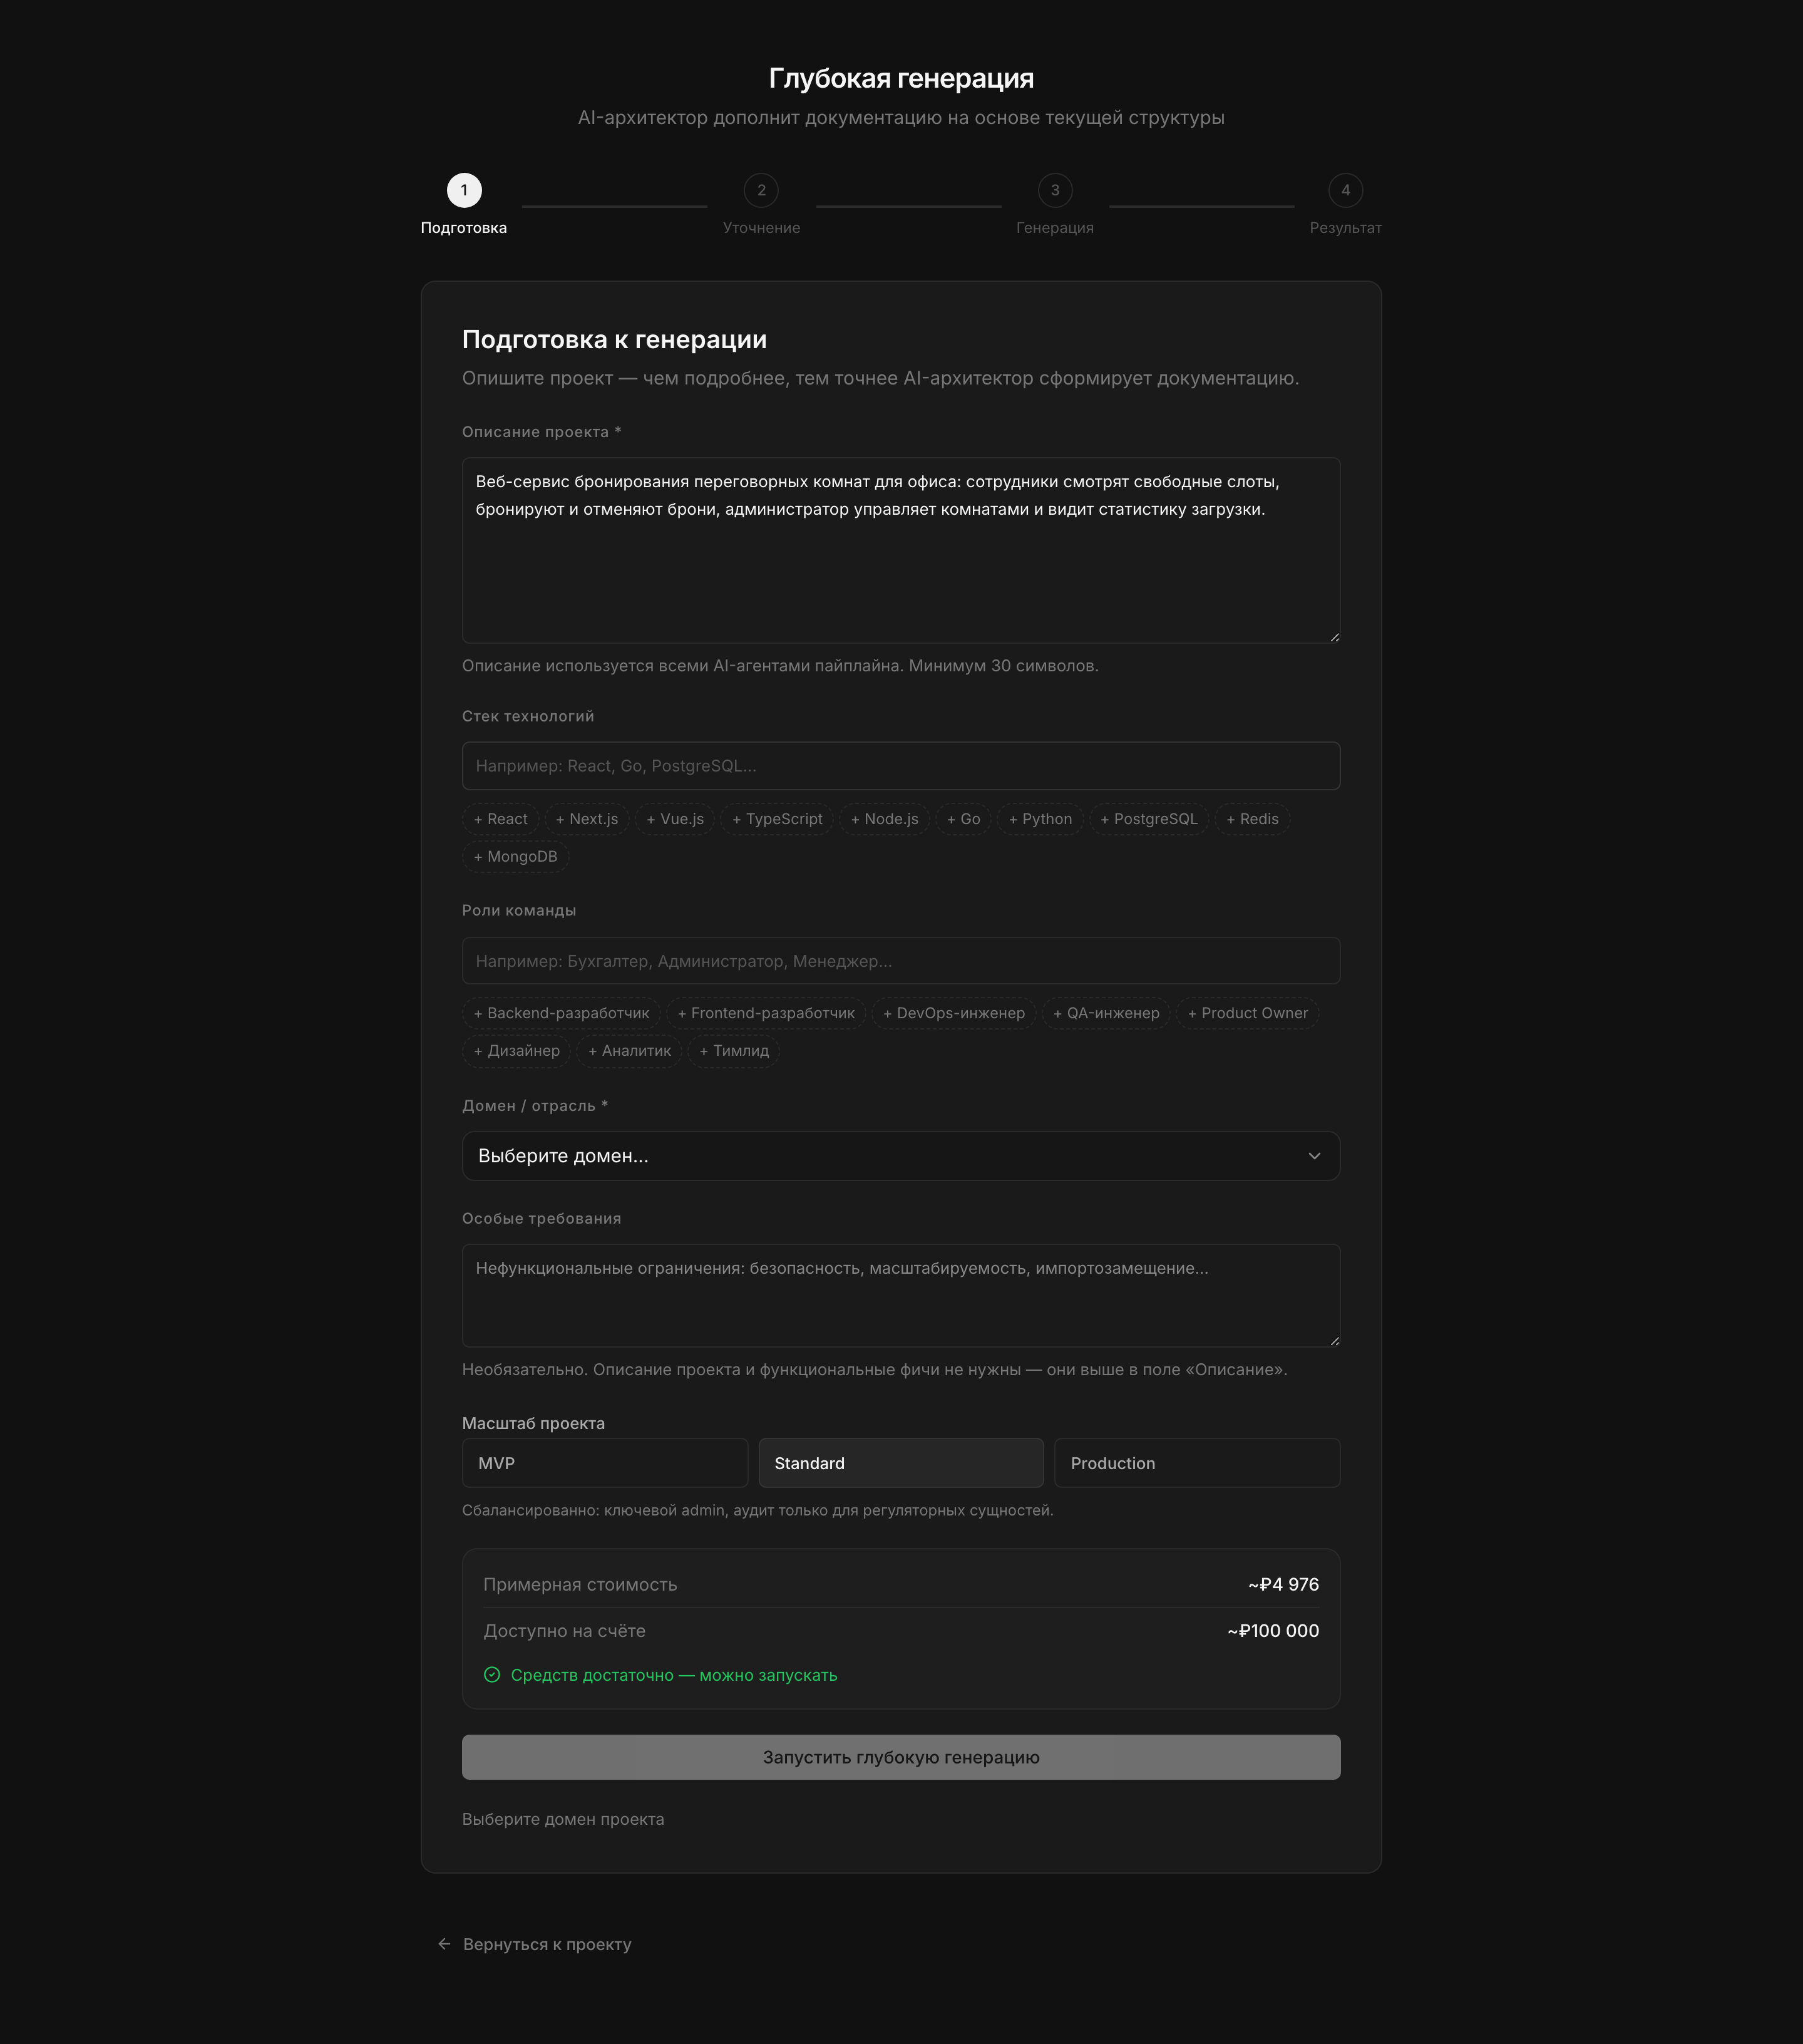The height and width of the screenshot is (2044, 1803).
Task: Go to step 1 Подготовка circle
Action: click(464, 190)
